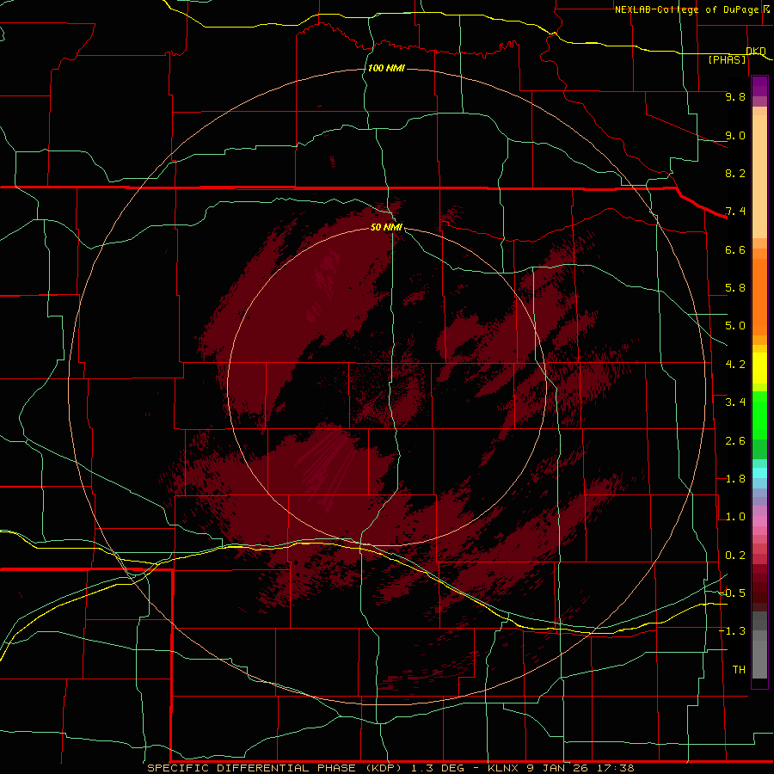
Task: Click the 100 NMI range ring label
Action: click(386, 68)
